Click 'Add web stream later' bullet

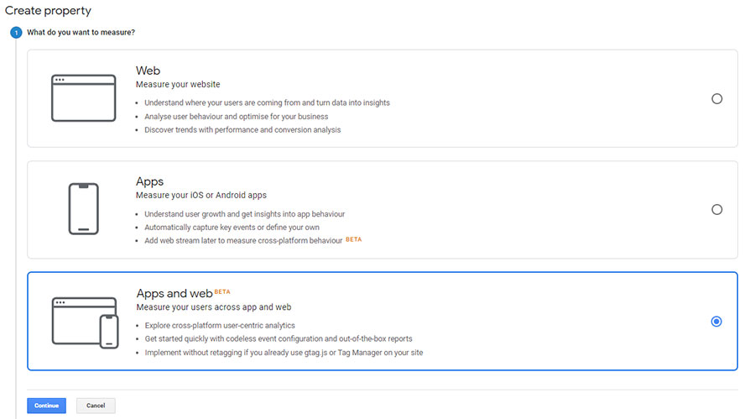243,241
